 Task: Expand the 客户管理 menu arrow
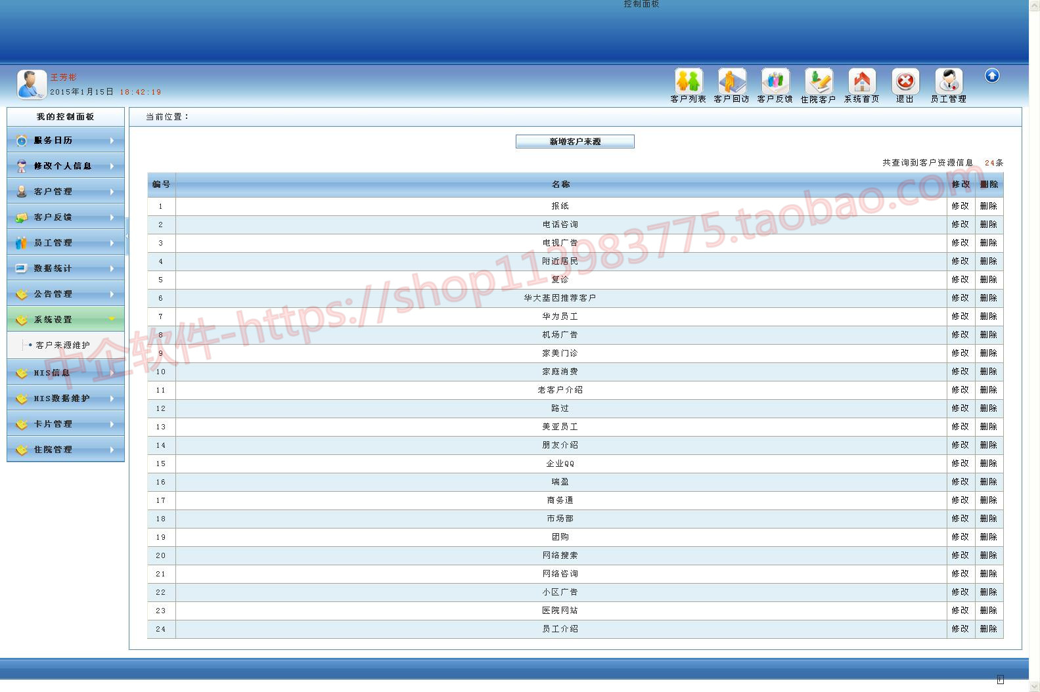click(x=112, y=192)
